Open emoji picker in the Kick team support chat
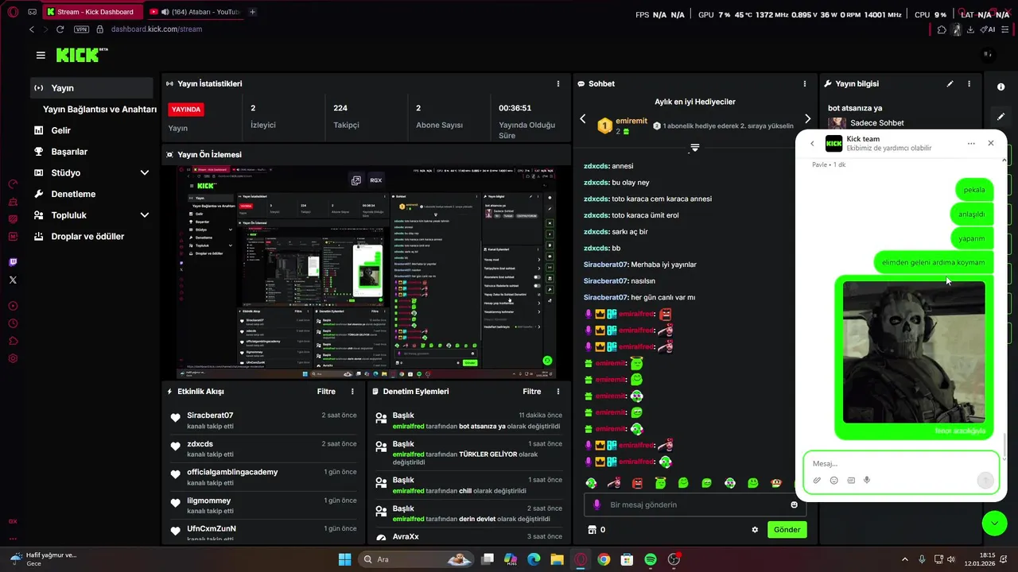Viewport: 1018px width, 572px height. [x=833, y=480]
